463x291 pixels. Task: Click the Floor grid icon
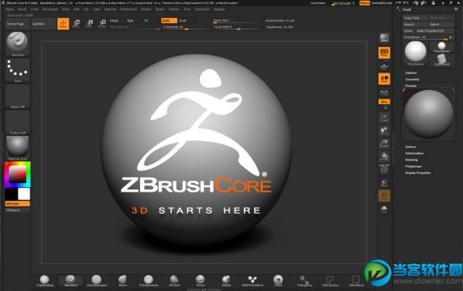pyautogui.click(x=384, y=67)
